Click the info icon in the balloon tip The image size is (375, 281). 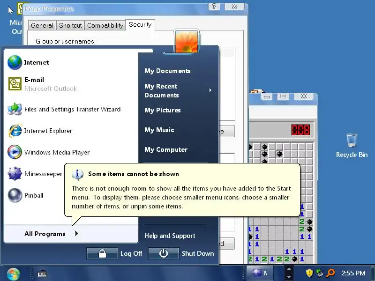pos(77,174)
